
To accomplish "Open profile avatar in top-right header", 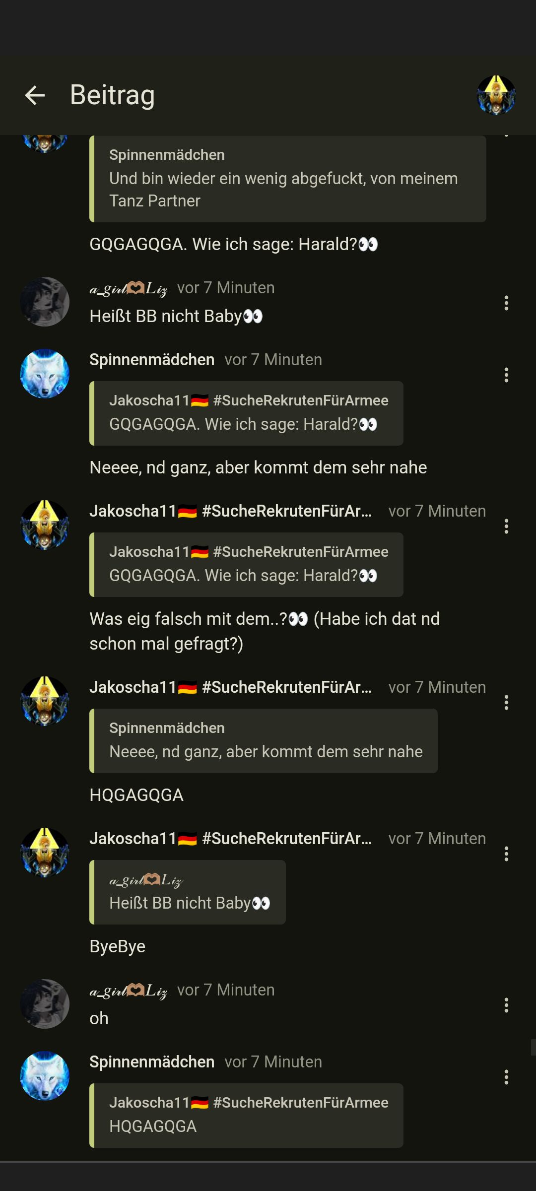I will [x=496, y=95].
